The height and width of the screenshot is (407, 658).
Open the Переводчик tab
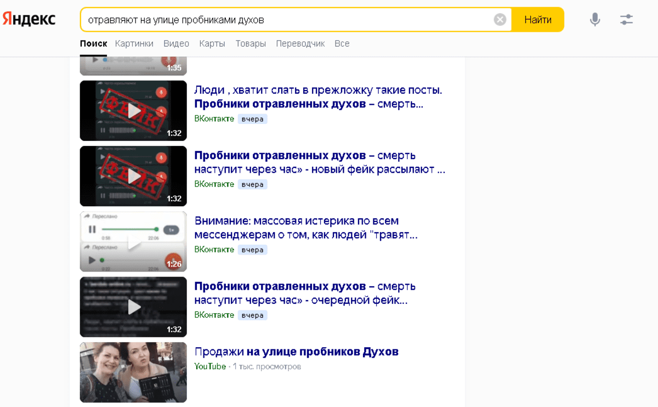click(300, 43)
